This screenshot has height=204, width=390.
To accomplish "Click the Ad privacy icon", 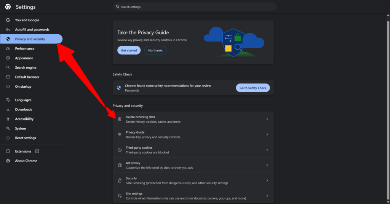I will point(120,165).
